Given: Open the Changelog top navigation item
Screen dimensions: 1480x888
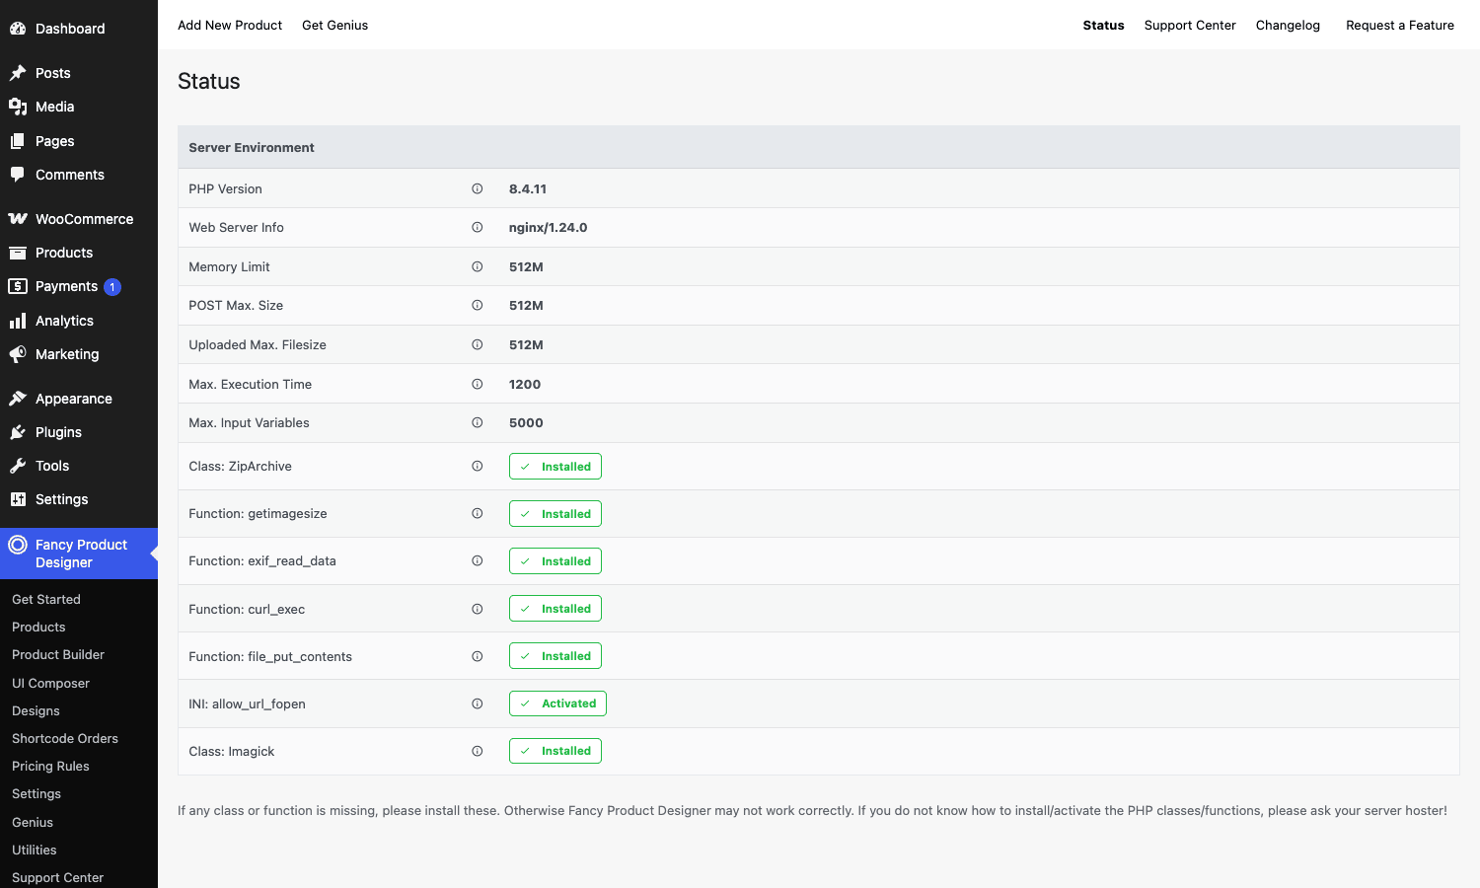Looking at the screenshot, I should click(1288, 25).
